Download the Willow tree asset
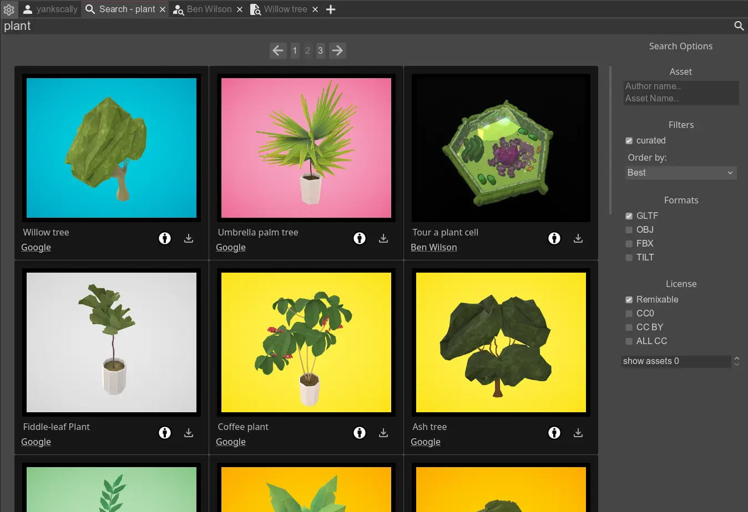748x512 pixels. pyautogui.click(x=189, y=238)
